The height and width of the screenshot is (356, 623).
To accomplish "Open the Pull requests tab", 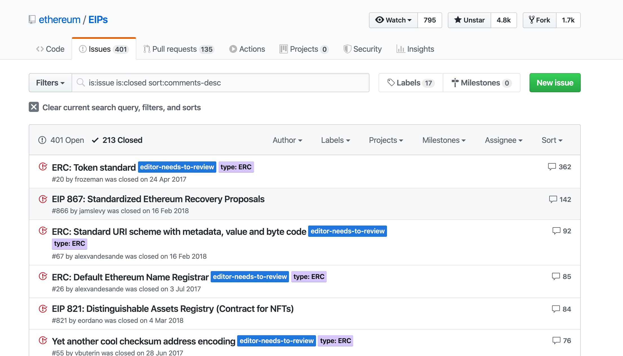I will click(179, 49).
